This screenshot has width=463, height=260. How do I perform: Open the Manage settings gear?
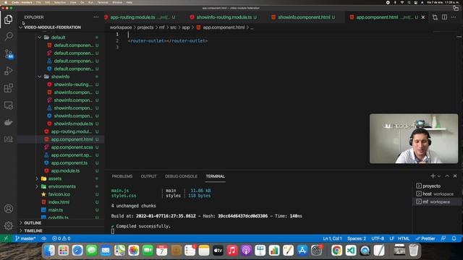9,226
